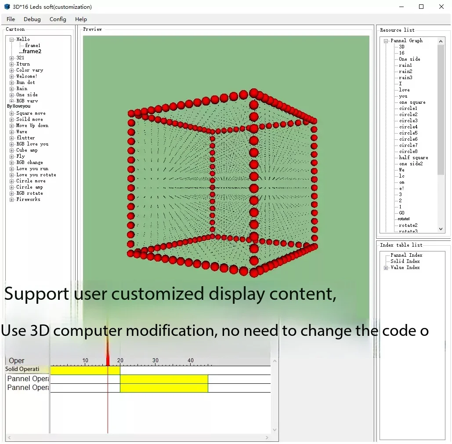Select the Circle amp cartoon
The width and height of the screenshot is (452, 444).
(29, 187)
